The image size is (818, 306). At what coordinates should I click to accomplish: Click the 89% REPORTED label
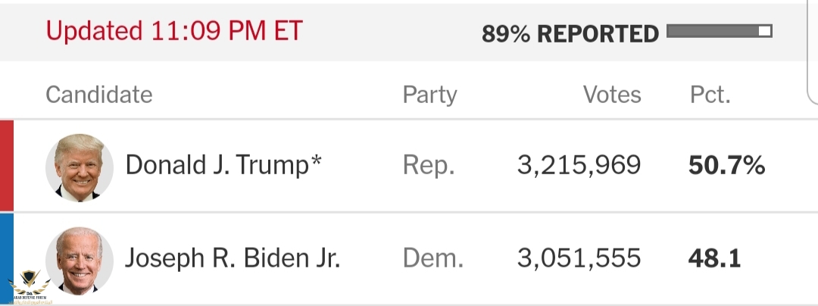pyautogui.click(x=570, y=34)
